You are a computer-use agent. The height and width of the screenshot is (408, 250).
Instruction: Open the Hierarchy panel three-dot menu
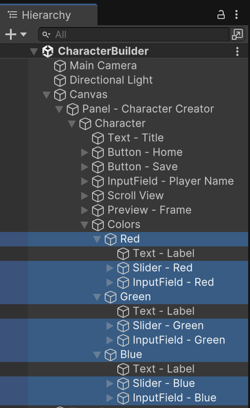[236, 15]
